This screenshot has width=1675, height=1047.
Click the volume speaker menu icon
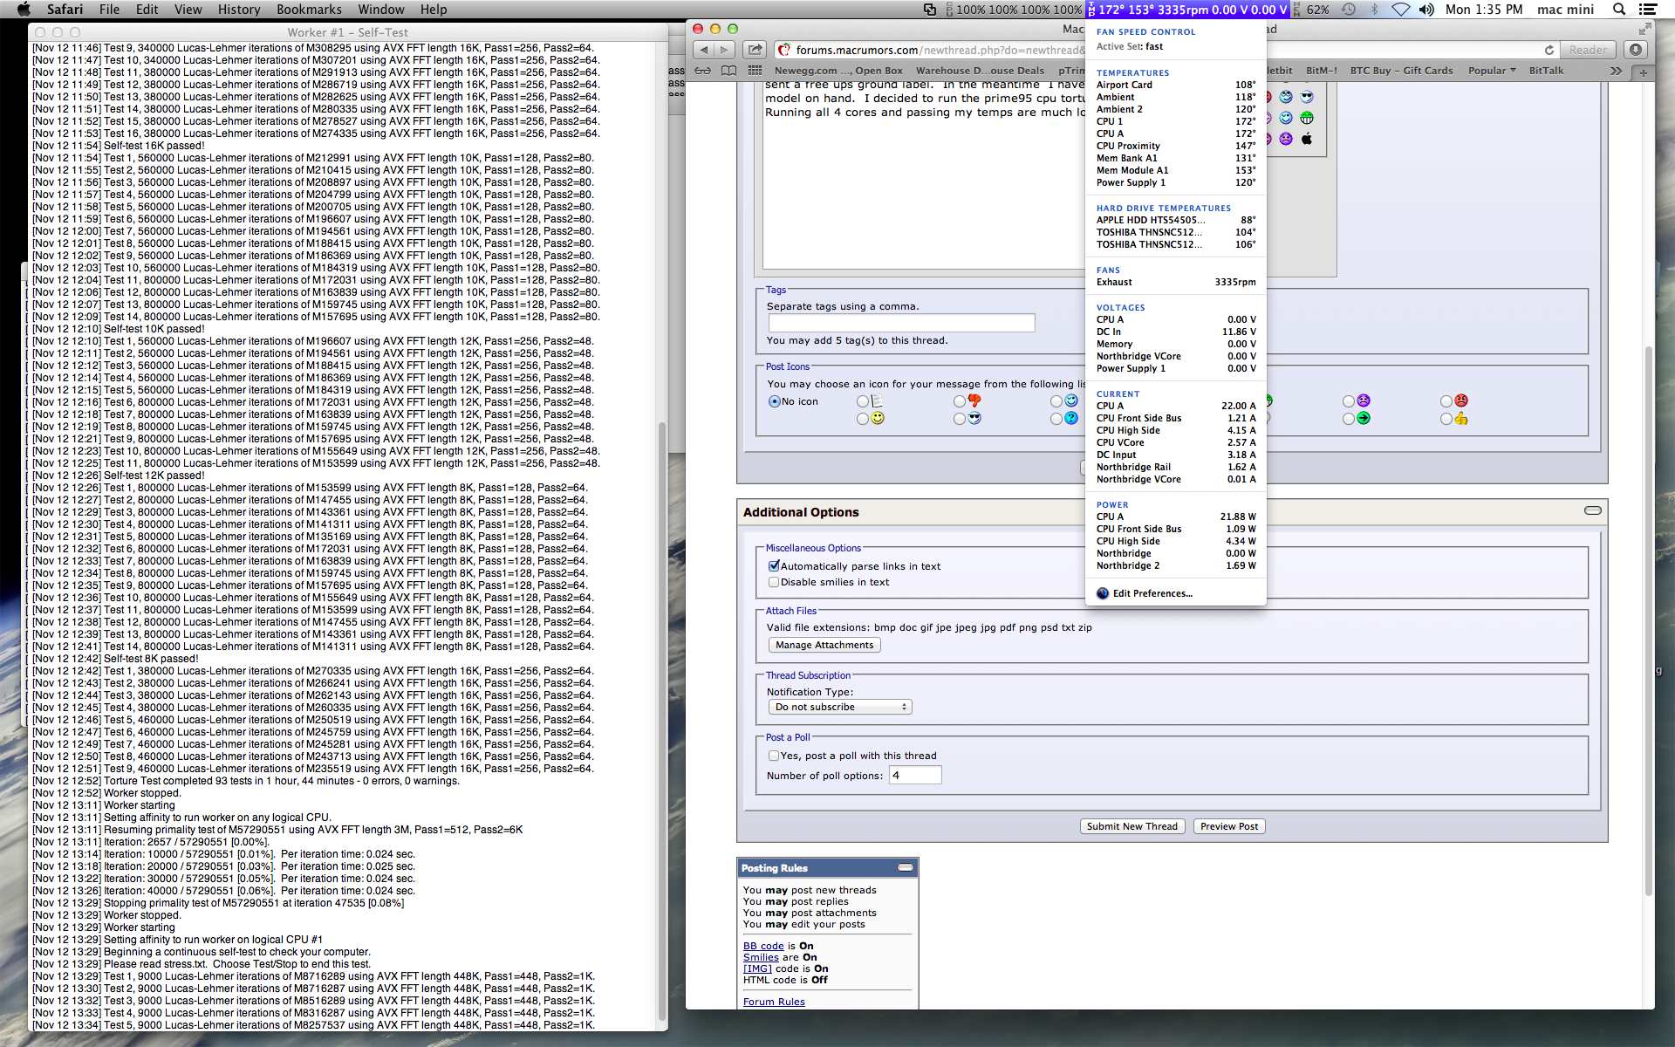(1426, 10)
